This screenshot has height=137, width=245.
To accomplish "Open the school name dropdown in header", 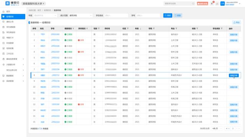I will tap(33, 3).
